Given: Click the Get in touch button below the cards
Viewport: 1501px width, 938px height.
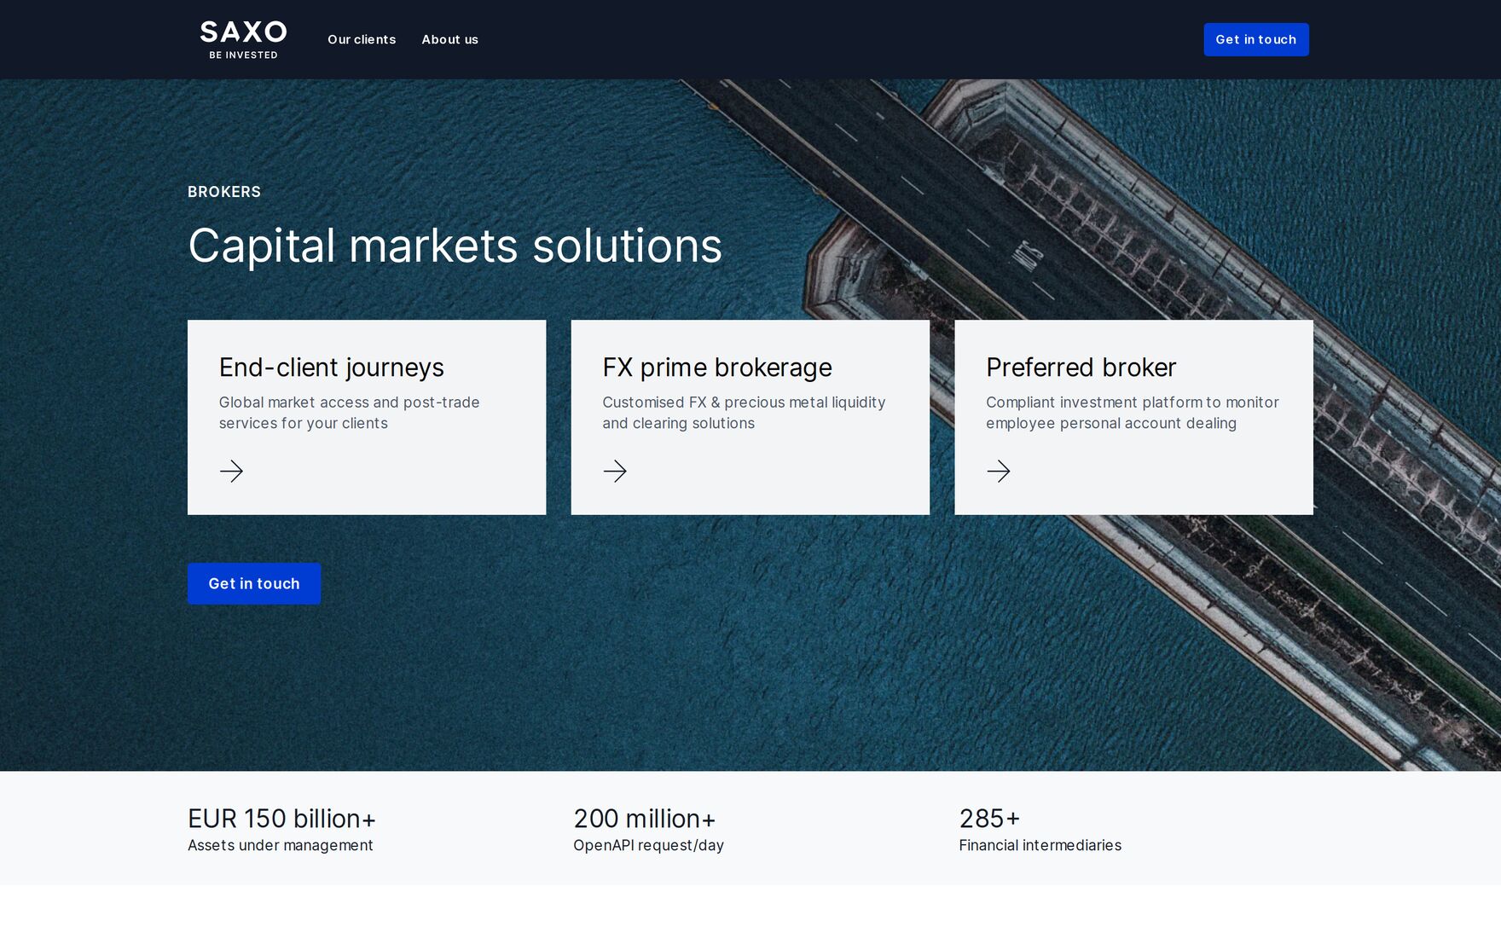Looking at the screenshot, I should tap(254, 583).
